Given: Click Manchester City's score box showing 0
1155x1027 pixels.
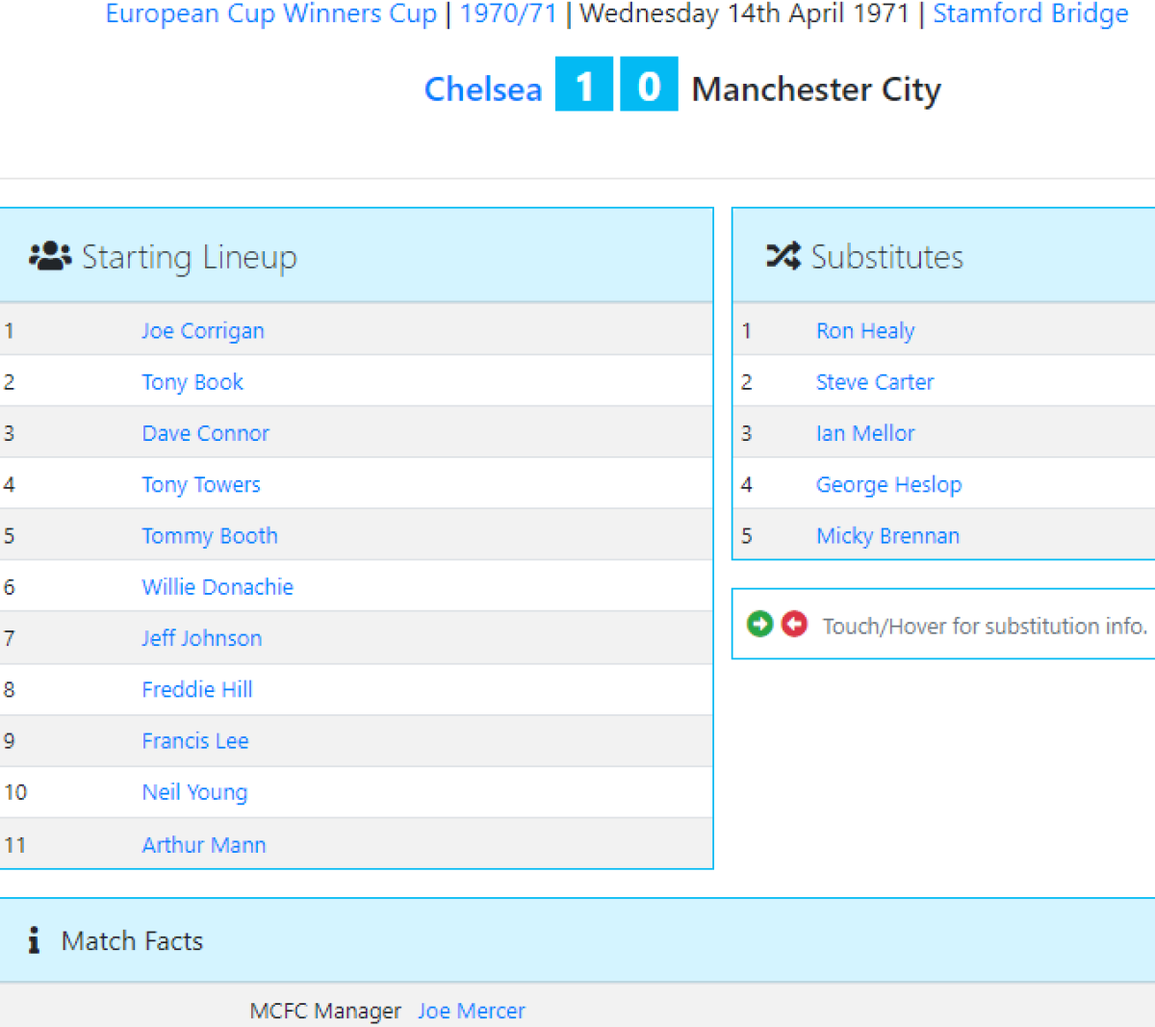Looking at the screenshot, I should point(649,86).
